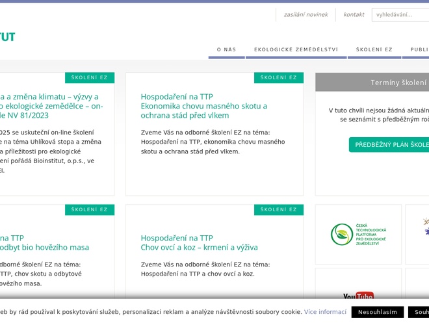Screen dimensions: 429x325
Task: Click Více informací in cookie notice
Action: pos(325,312)
